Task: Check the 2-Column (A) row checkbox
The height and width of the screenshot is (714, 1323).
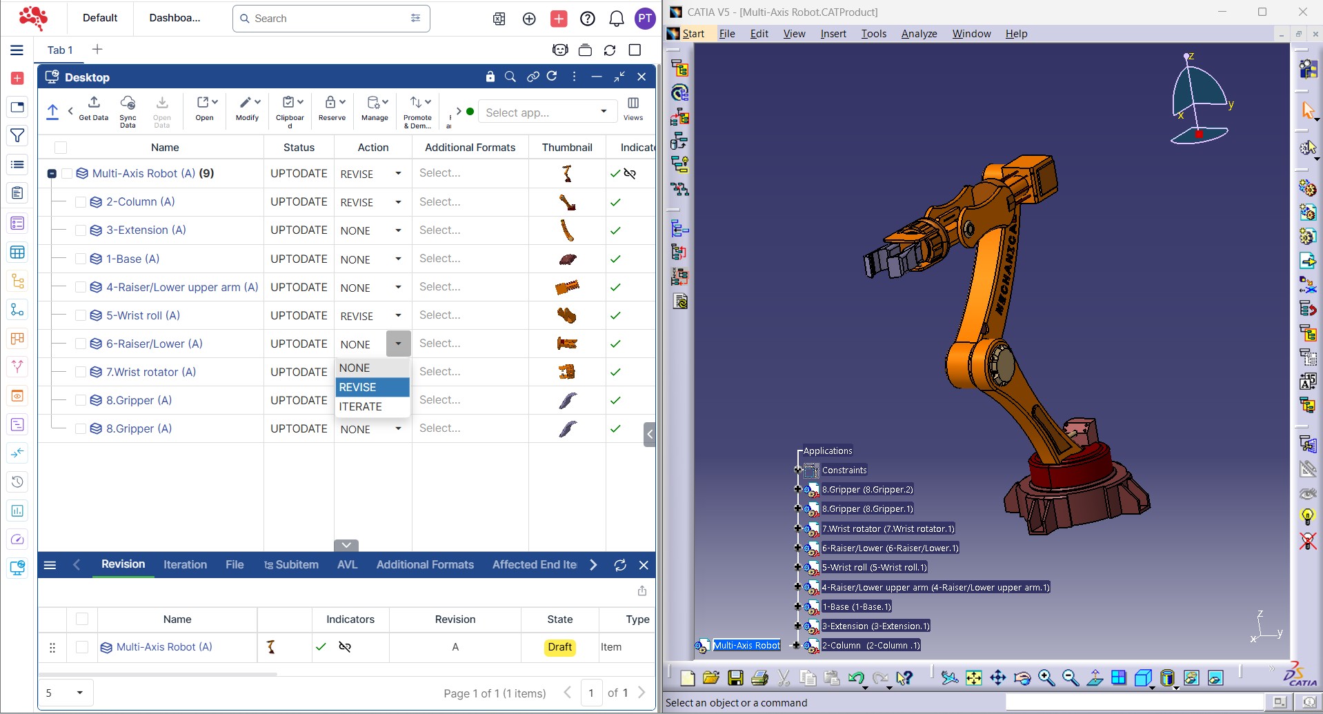Action: (81, 202)
